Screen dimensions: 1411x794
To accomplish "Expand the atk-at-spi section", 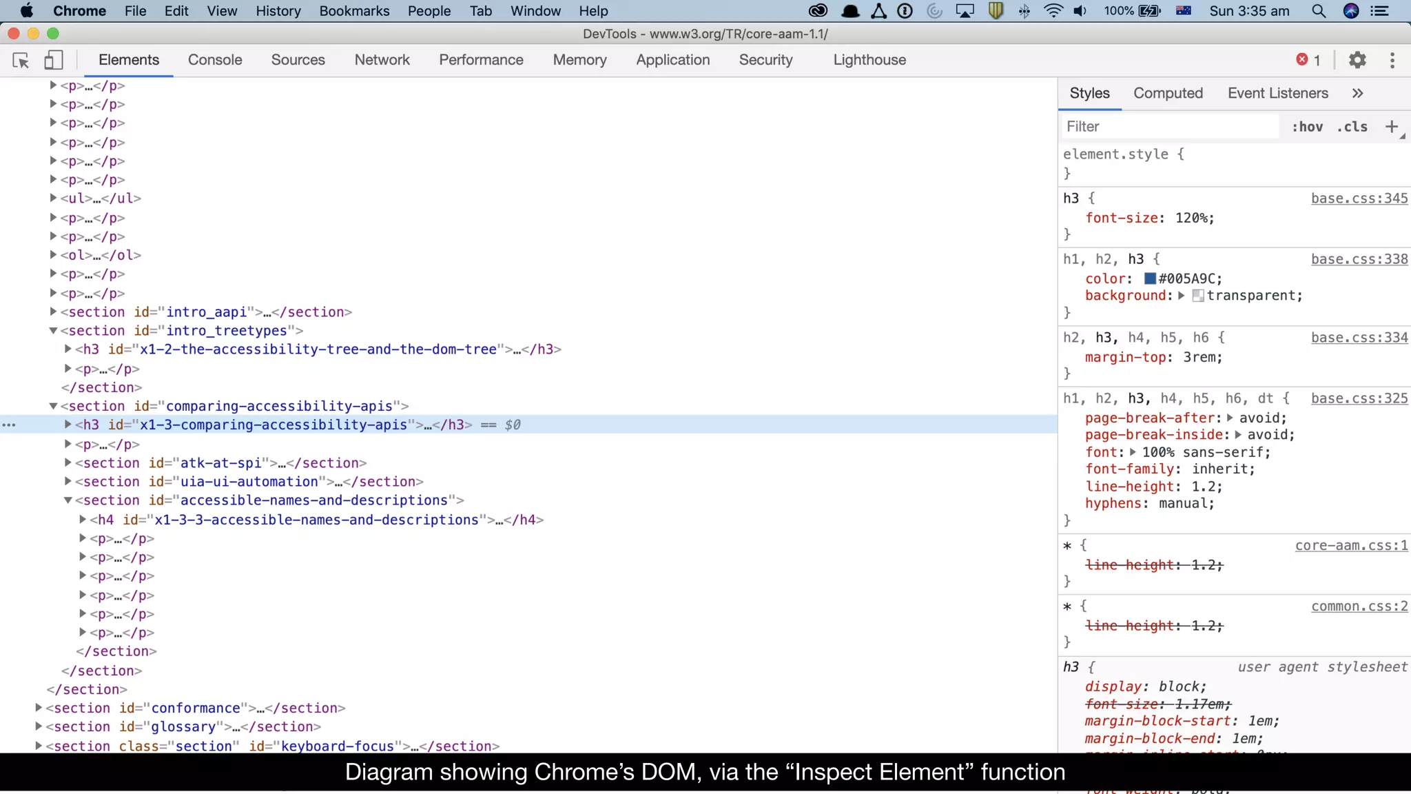I will (x=68, y=462).
